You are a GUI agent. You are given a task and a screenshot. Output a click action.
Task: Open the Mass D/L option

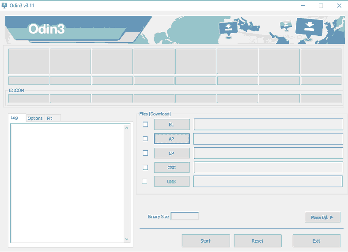pyautogui.click(x=322, y=217)
